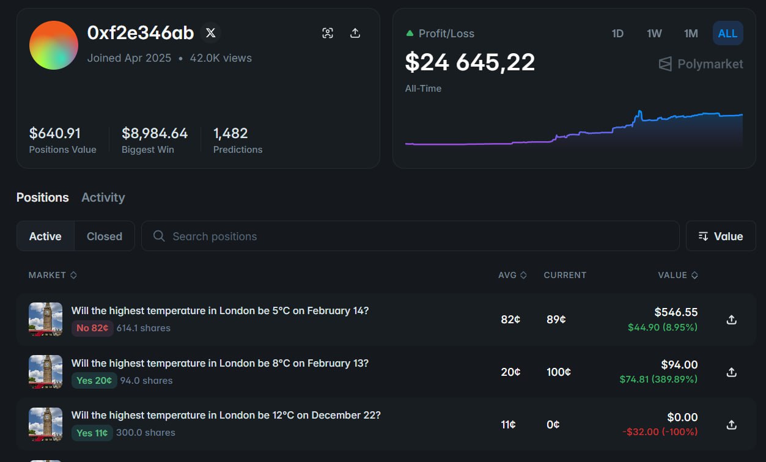
Task: Share the London 8°C February 13 position
Action: tap(731, 372)
